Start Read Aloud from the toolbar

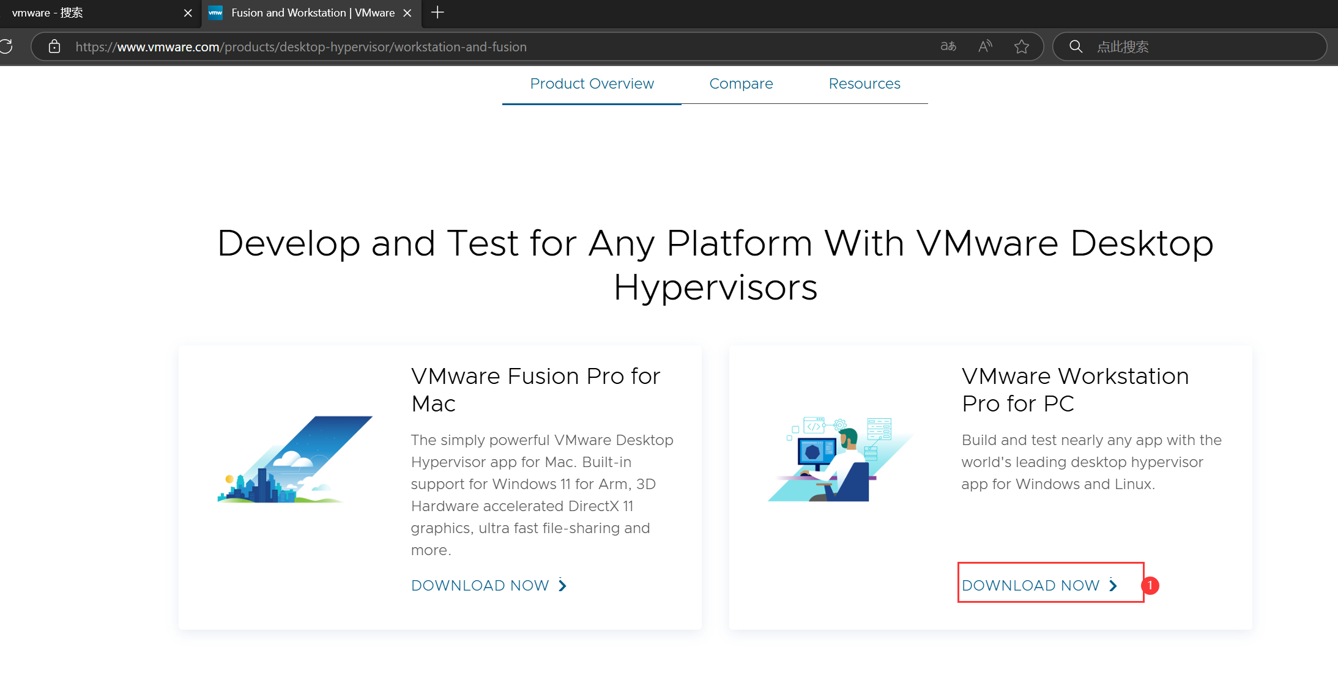coord(985,46)
